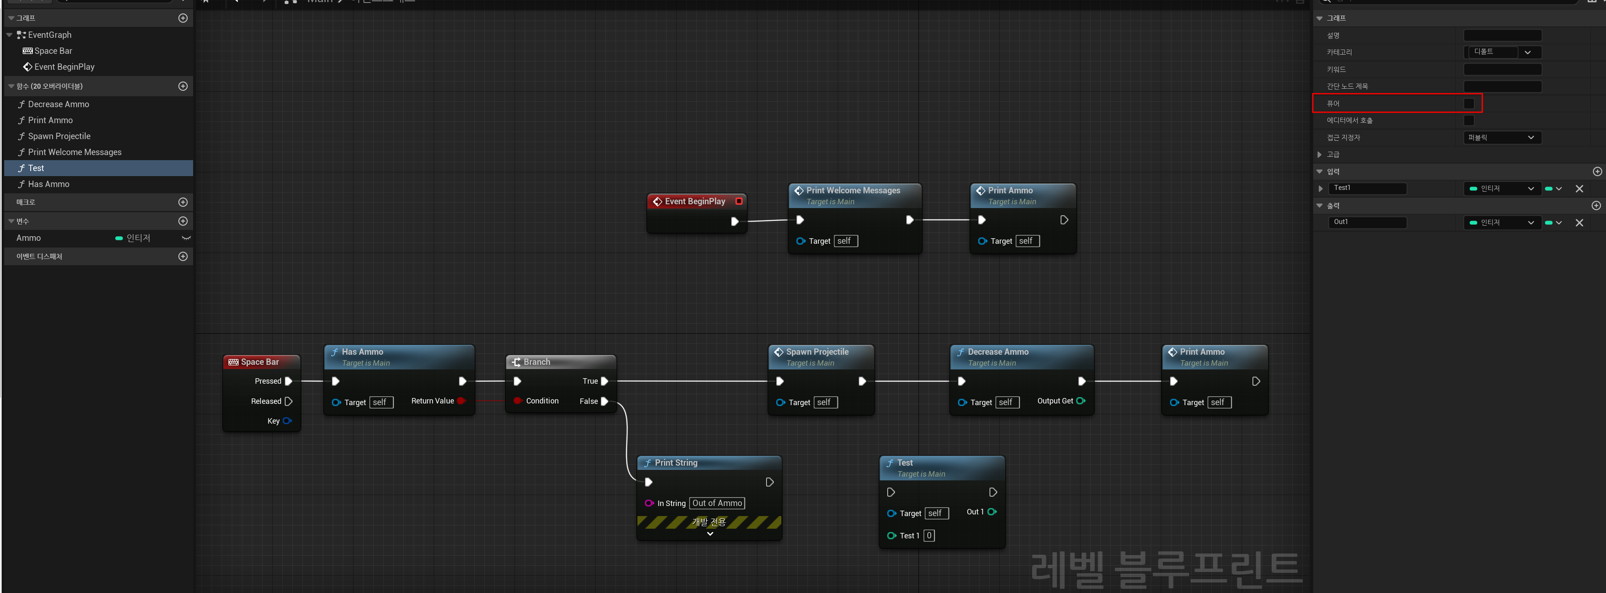This screenshot has width=1606, height=593.
Task: Select Event BeginPlay under EventGraph
Action: [x=64, y=67]
